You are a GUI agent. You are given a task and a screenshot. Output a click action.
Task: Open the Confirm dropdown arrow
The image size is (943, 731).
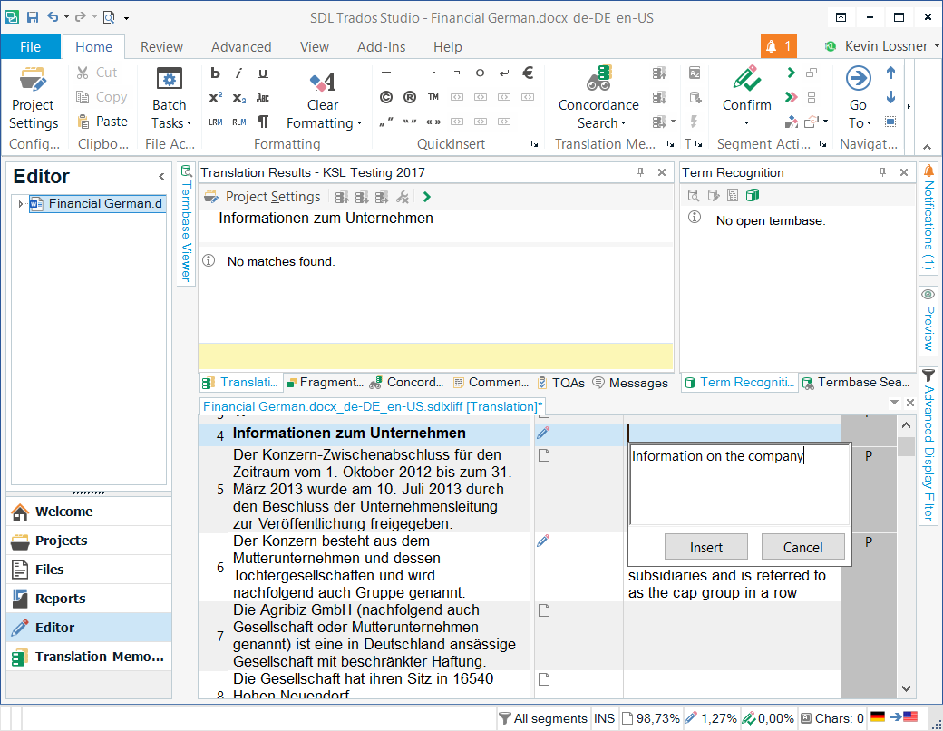tap(746, 123)
